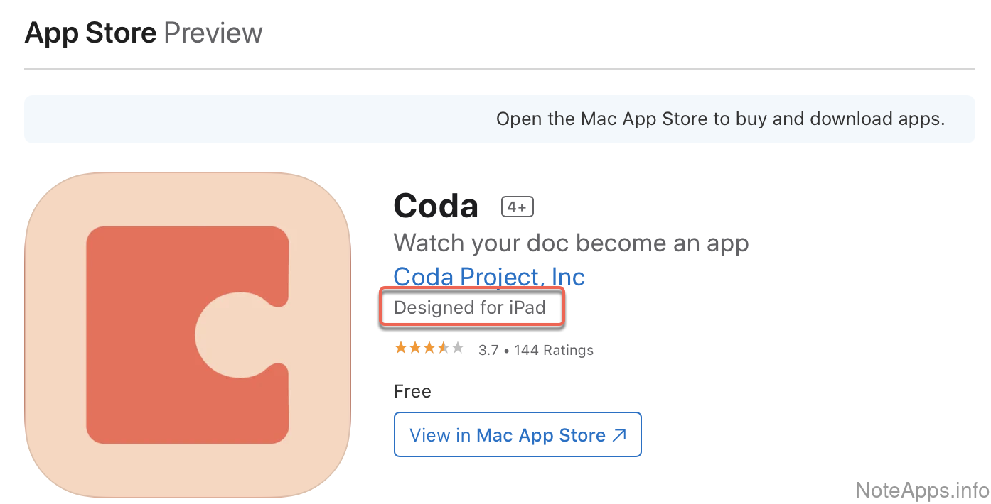Click the 4+ age rating badge
Screen dimensions: 991x504
coord(517,207)
